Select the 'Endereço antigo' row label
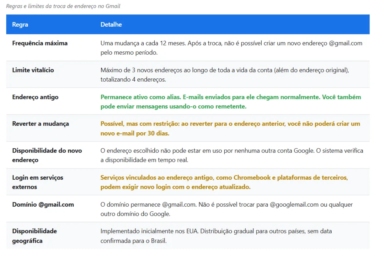This screenshot has width=379, height=265. (x=35, y=97)
